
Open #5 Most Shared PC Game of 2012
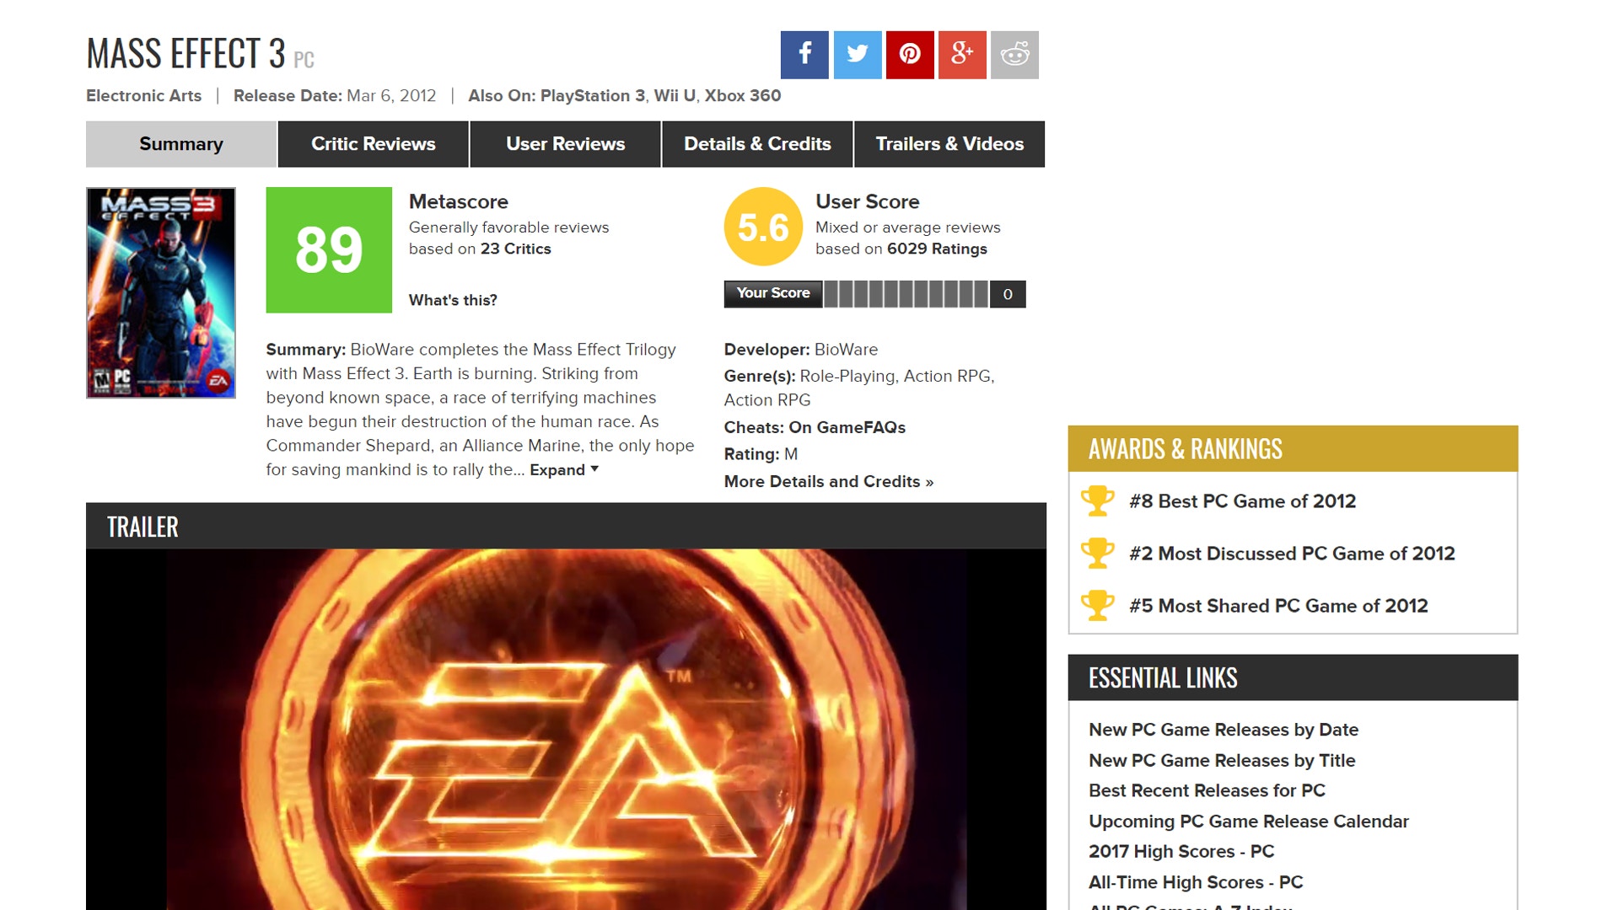point(1278,606)
